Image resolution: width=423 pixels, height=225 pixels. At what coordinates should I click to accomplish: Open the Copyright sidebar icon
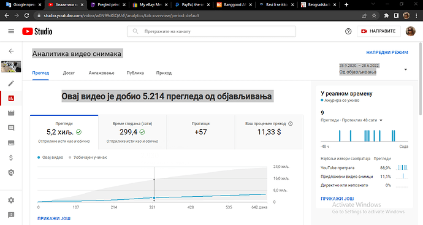[x=11, y=173]
